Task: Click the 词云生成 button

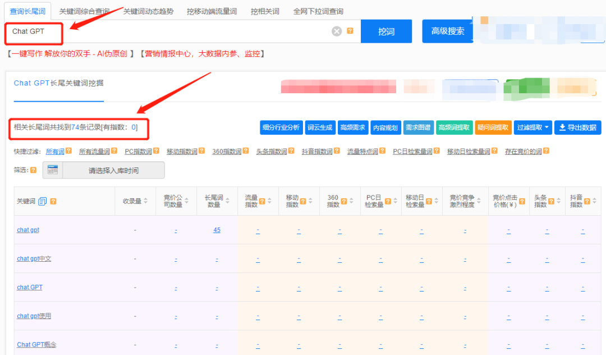Action: (x=320, y=128)
